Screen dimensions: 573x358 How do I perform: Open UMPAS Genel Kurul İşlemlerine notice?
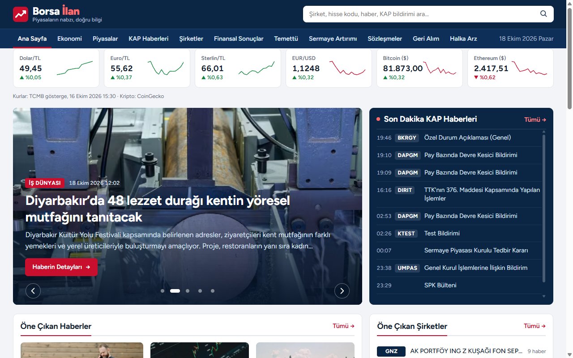pyautogui.click(x=459, y=268)
